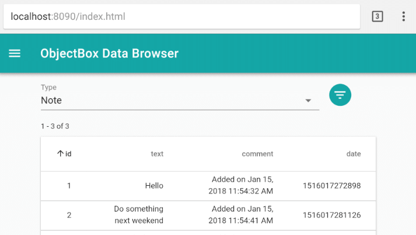The height and width of the screenshot is (235, 416).
Task: Open the browser tab switcher showing 3
Action: [377, 16]
